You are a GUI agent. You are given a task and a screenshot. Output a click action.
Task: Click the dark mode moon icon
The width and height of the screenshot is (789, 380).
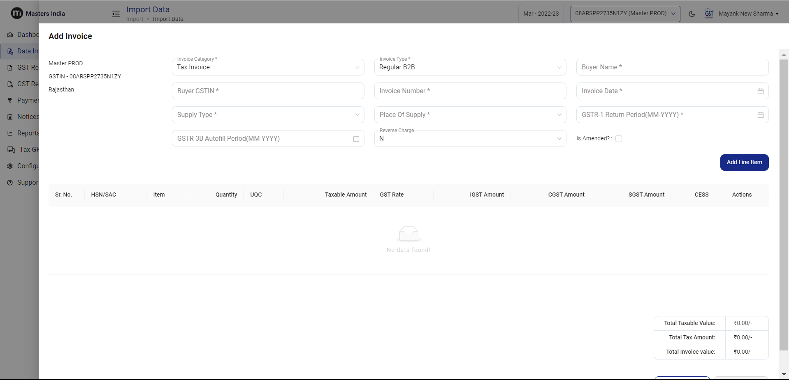(692, 14)
